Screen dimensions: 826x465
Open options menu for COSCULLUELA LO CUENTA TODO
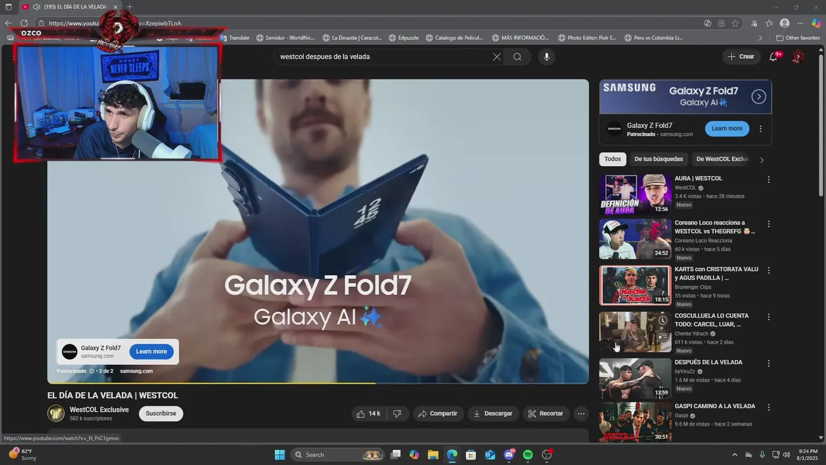[769, 317]
